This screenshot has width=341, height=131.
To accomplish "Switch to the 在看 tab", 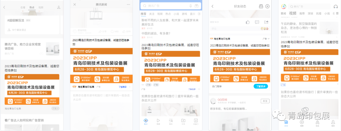I will (23, 7).
